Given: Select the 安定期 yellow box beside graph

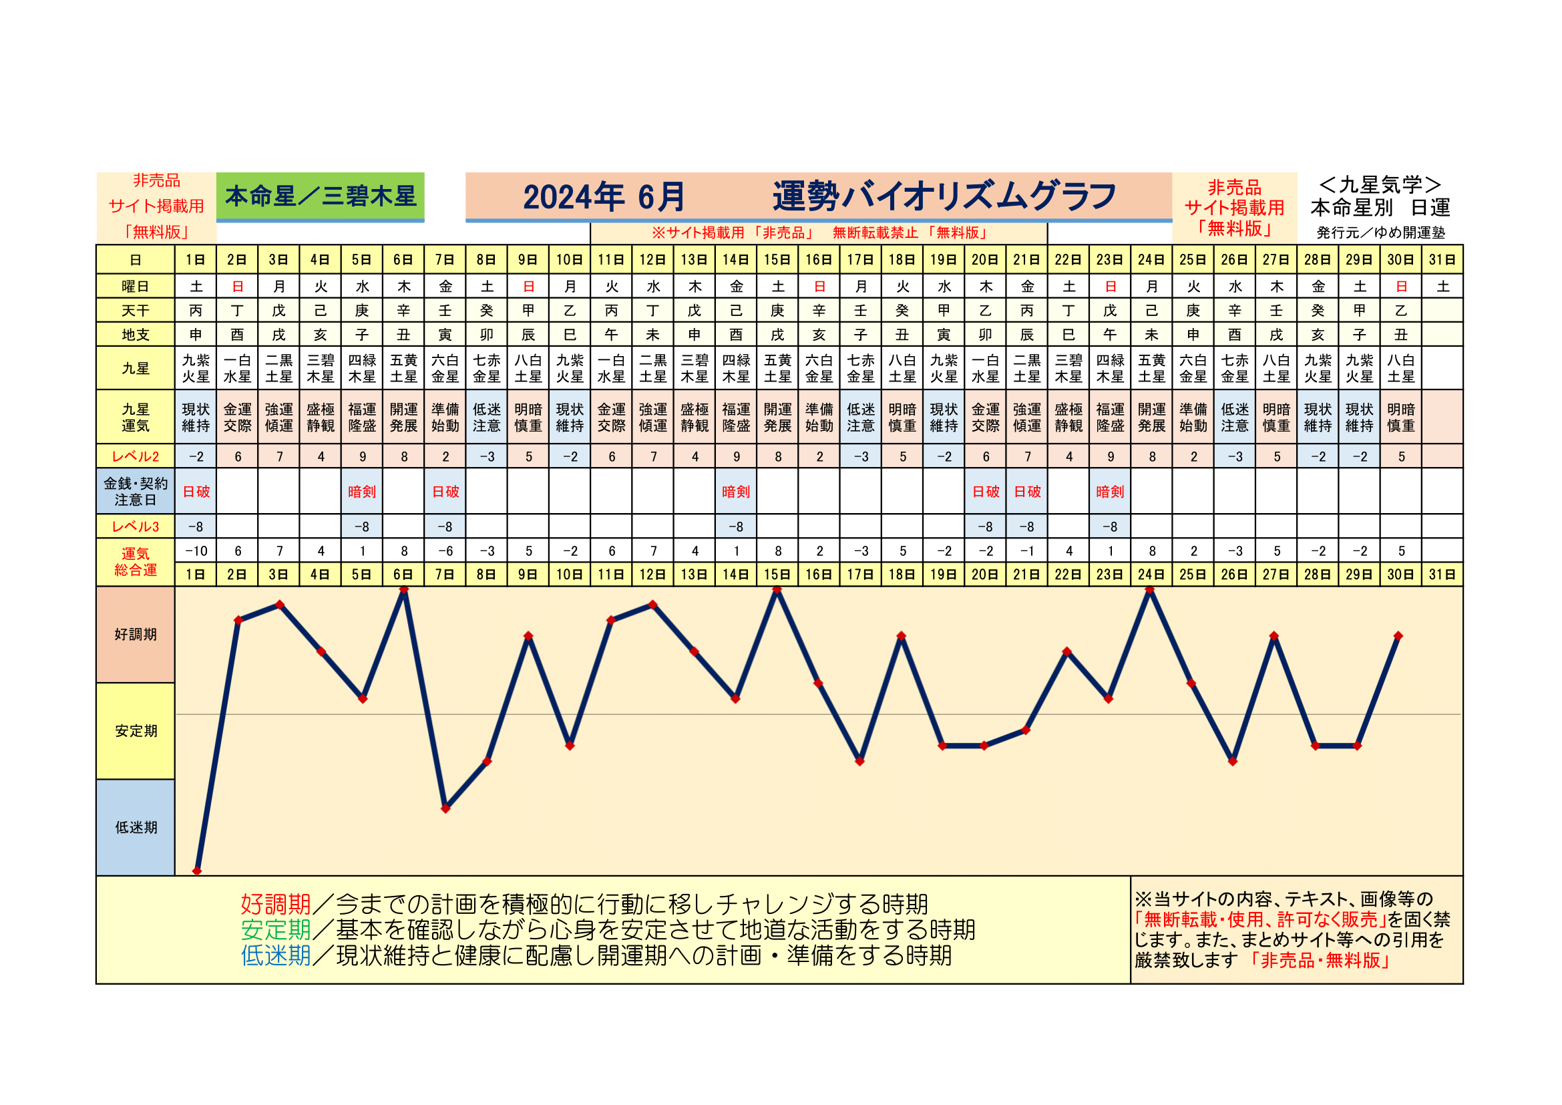Looking at the screenshot, I should (136, 731).
